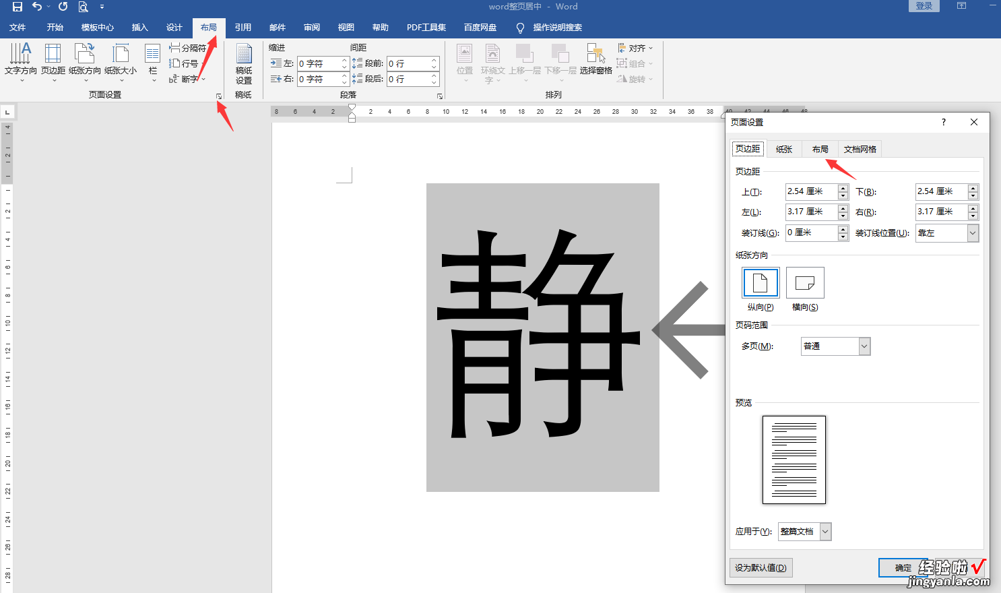Click the 上移一层 bring forward tool
The height and width of the screenshot is (593, 1001).
click(x=525, y=63)
